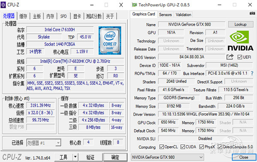This screenshot has height=162, width=257.
Task: Click the Memory Size value 8192 MB
Action: (x=174, y=106)
